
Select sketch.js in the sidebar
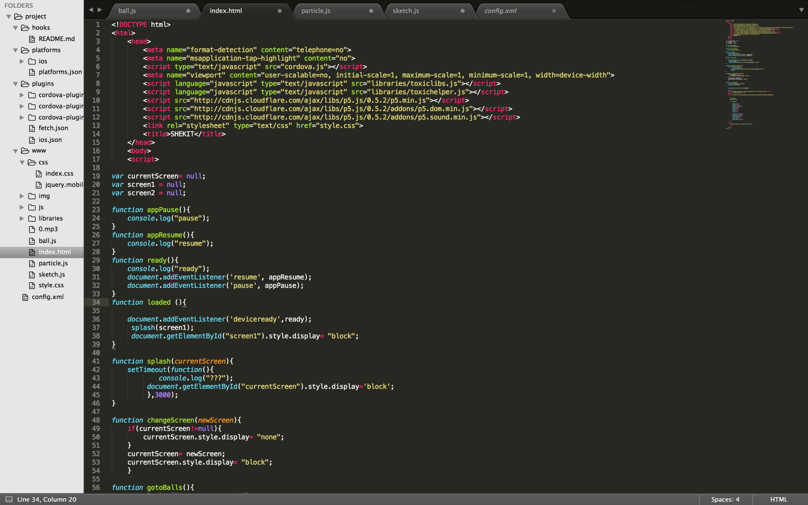click(52, 275)
